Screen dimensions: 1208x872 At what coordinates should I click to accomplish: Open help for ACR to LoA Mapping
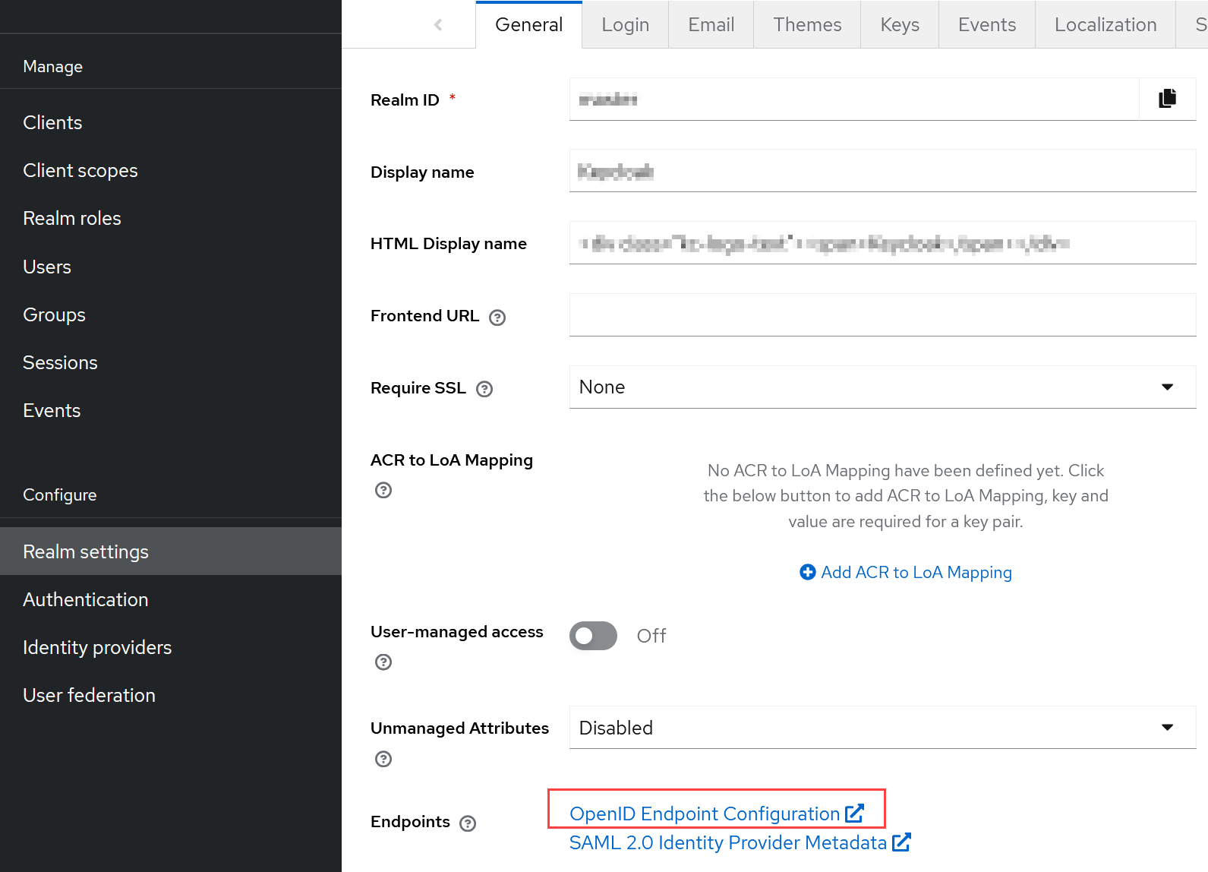[x=383, y=490]
